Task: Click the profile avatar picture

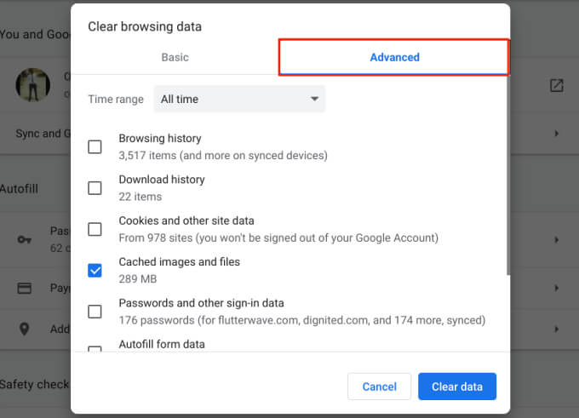Action: pyautogui.click(x=32, y=84)
